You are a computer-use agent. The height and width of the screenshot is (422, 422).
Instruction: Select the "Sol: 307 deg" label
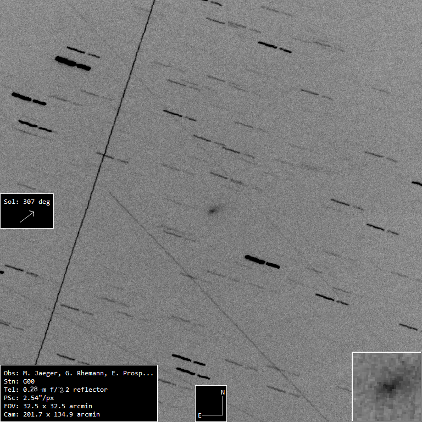point(27,202)
